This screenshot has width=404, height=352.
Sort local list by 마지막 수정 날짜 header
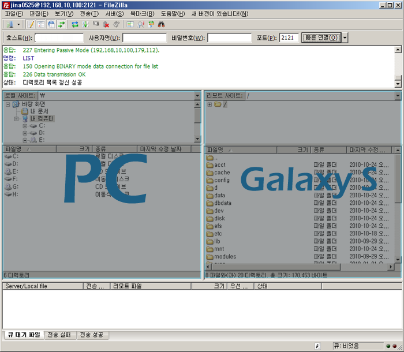(x=164, y=149)
